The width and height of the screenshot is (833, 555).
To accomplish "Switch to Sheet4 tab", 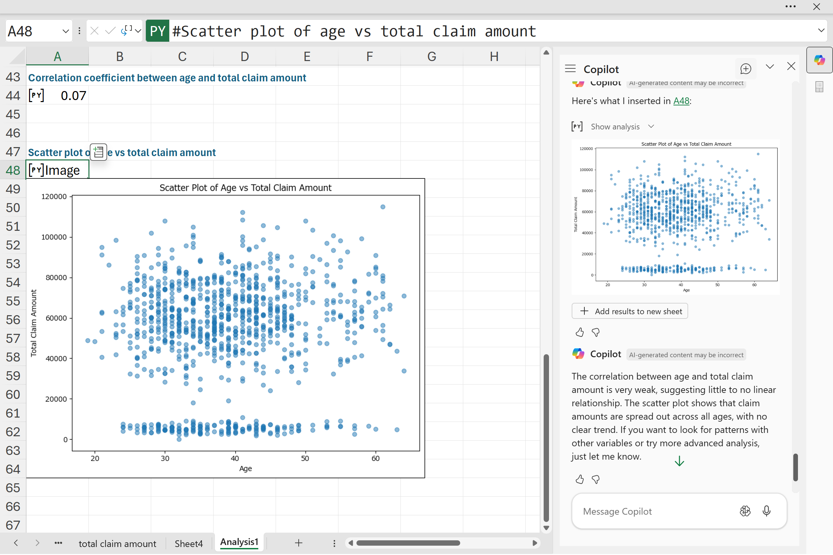I will pos(189,543).
